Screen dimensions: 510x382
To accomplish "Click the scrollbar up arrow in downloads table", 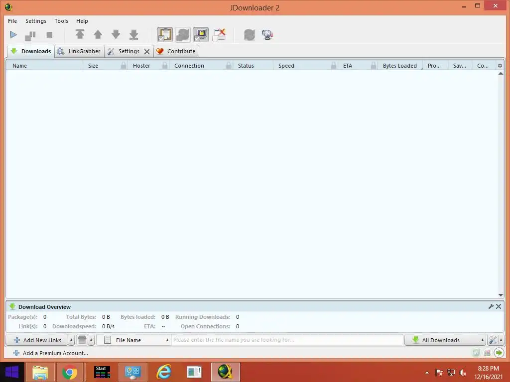I will [x=501, y=74].
